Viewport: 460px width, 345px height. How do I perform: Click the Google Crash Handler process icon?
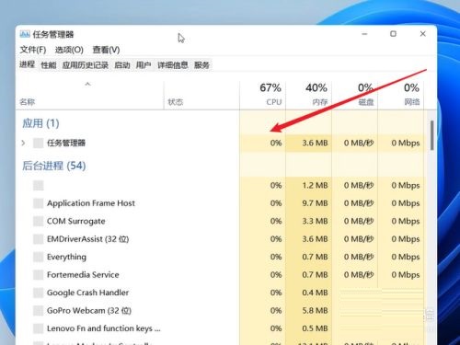tap(39, 293)
